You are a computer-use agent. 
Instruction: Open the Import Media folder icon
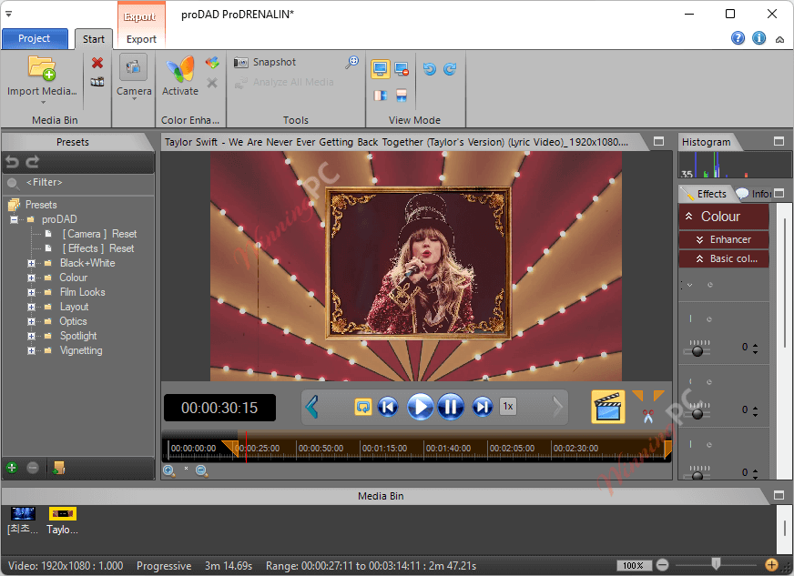pos(42,69)
